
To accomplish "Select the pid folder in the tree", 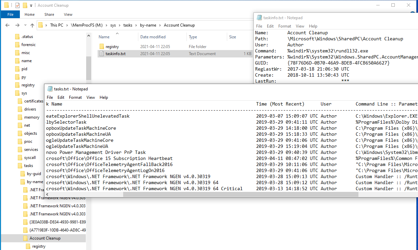I will [x=24, y=69].
